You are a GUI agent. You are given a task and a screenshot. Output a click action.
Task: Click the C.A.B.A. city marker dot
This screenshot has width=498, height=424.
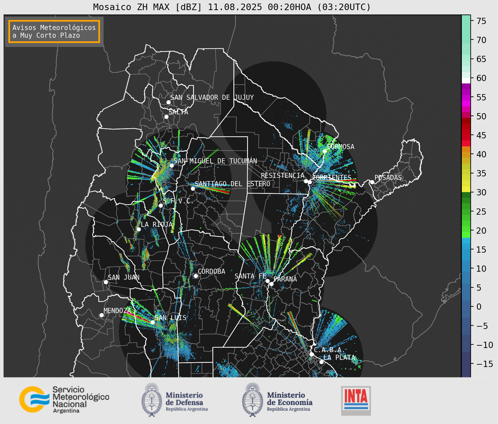(312, 354)
